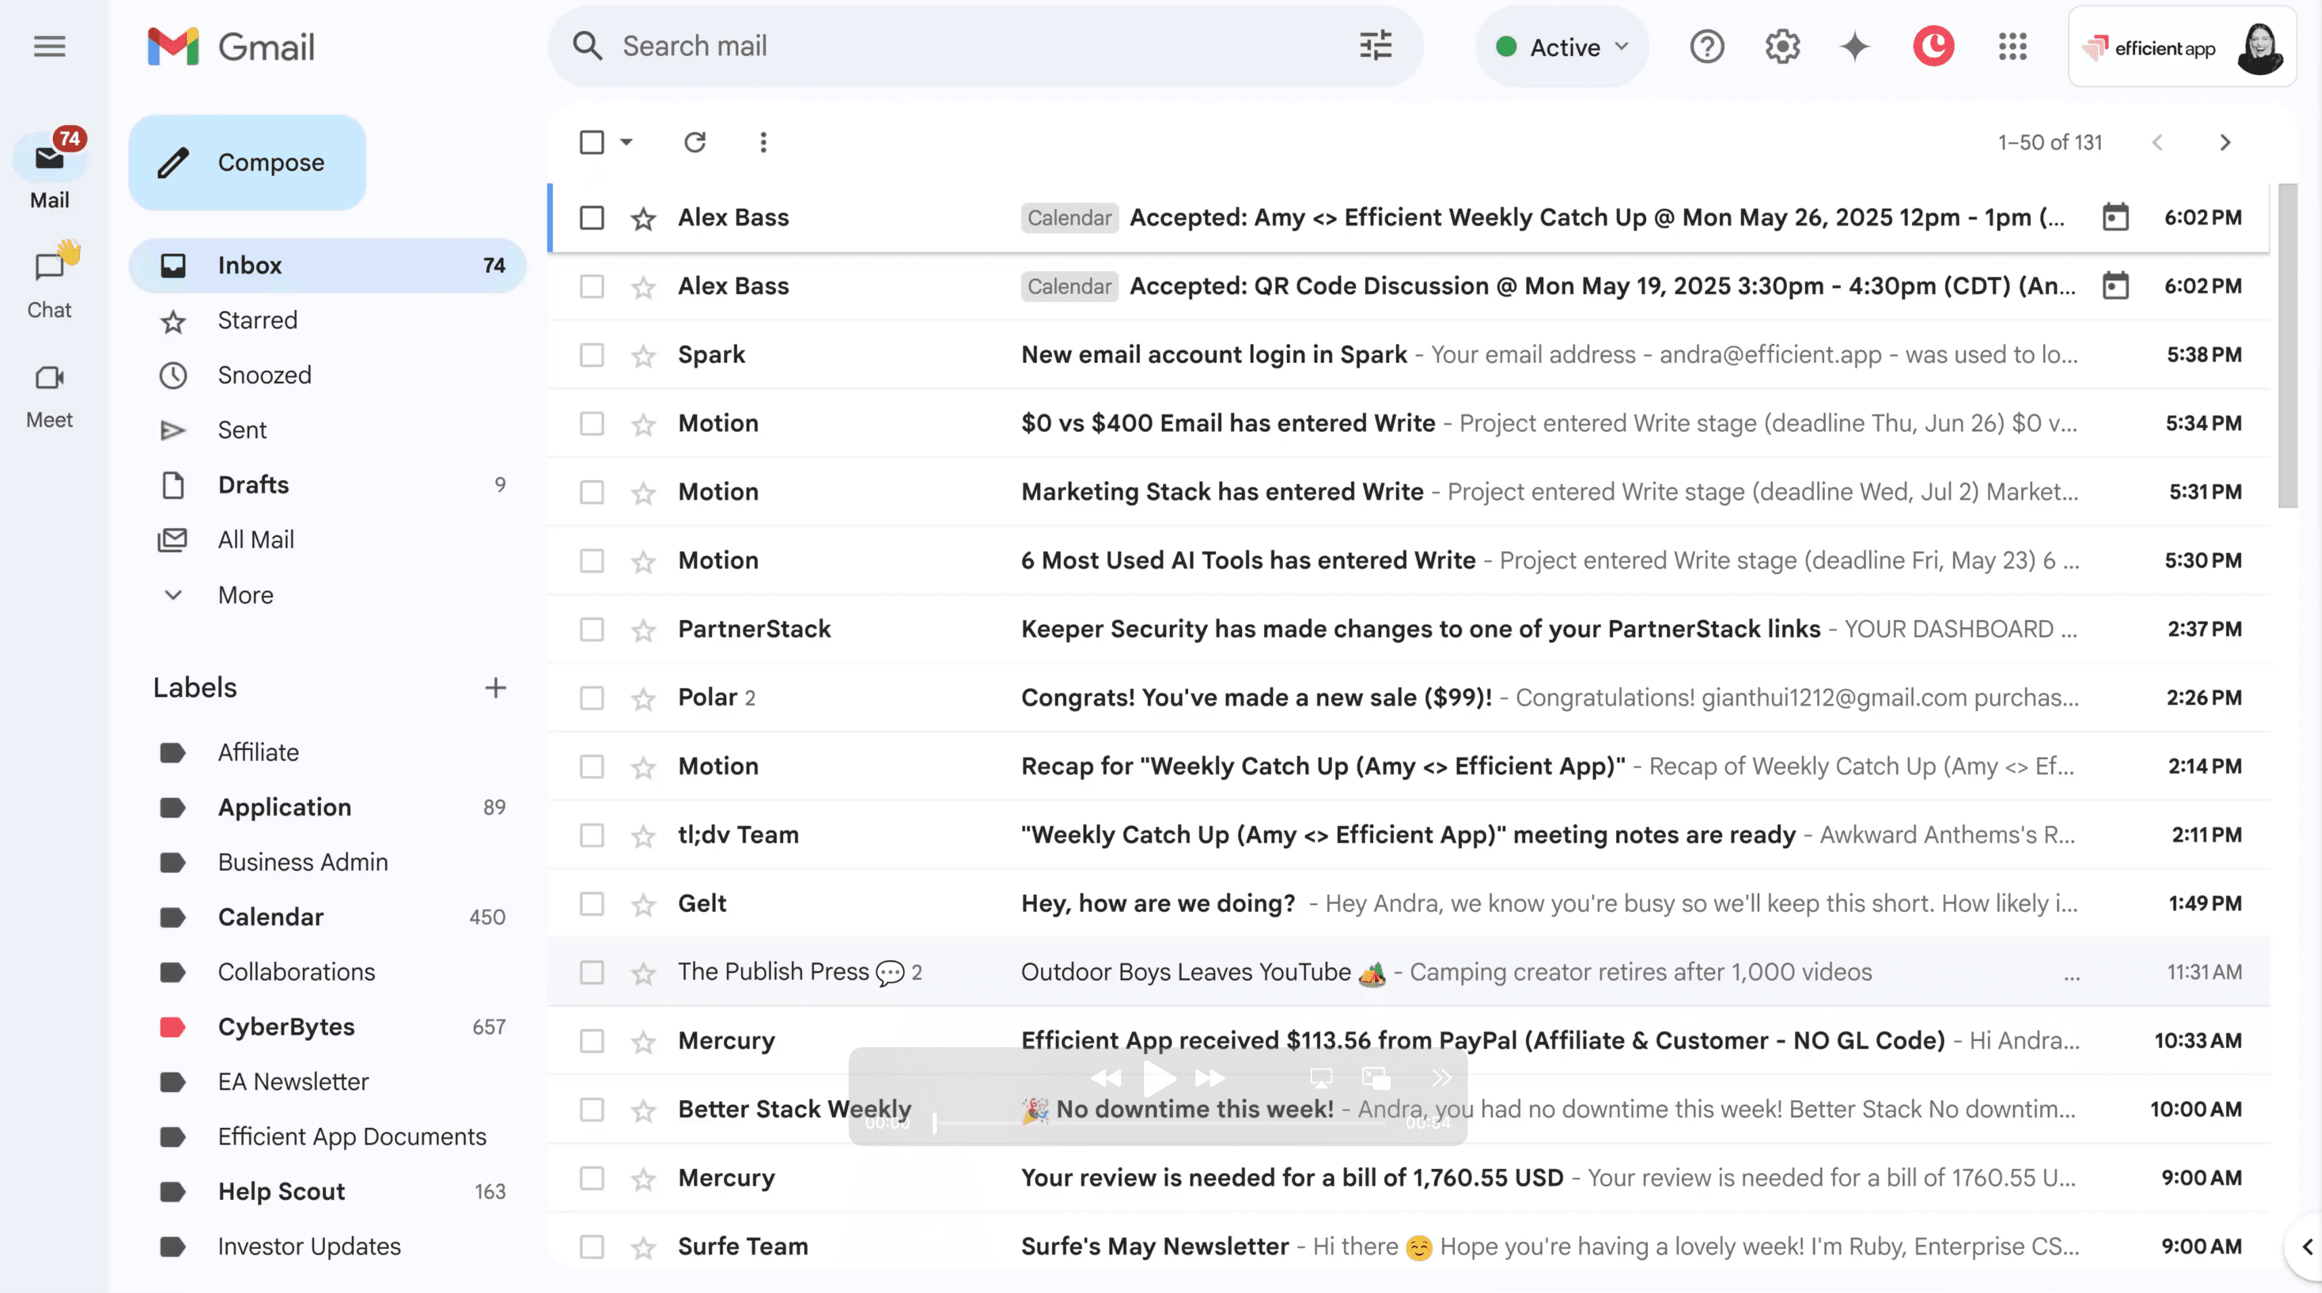Open the Help question mark icon
Viewport: 2322px width, 1293px height.
tap(1706, 46)
